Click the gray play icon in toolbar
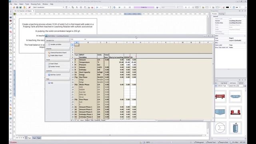The width and height of the screenshot is (256, 144). [120, 7]
